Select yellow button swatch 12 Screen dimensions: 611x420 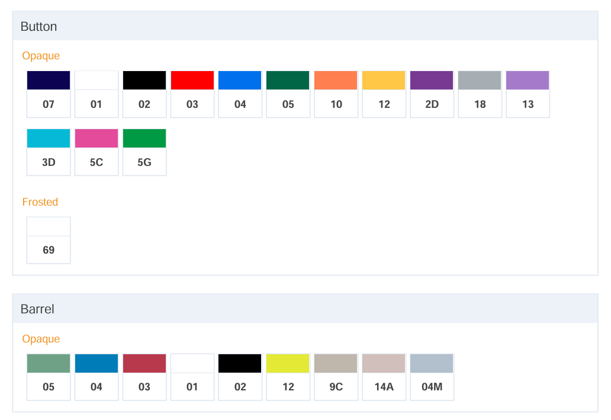click(384, 94)
